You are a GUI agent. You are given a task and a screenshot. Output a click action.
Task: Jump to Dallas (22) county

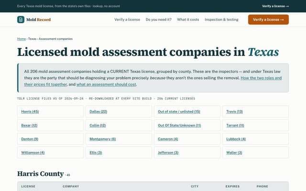coord(98,111)
